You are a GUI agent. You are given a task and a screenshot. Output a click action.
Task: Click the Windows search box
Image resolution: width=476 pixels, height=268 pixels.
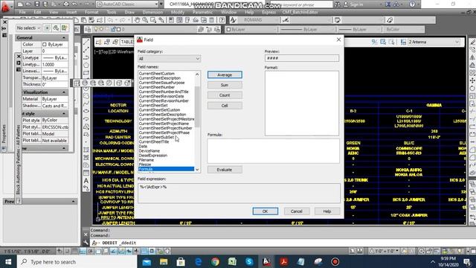point(77,261)
